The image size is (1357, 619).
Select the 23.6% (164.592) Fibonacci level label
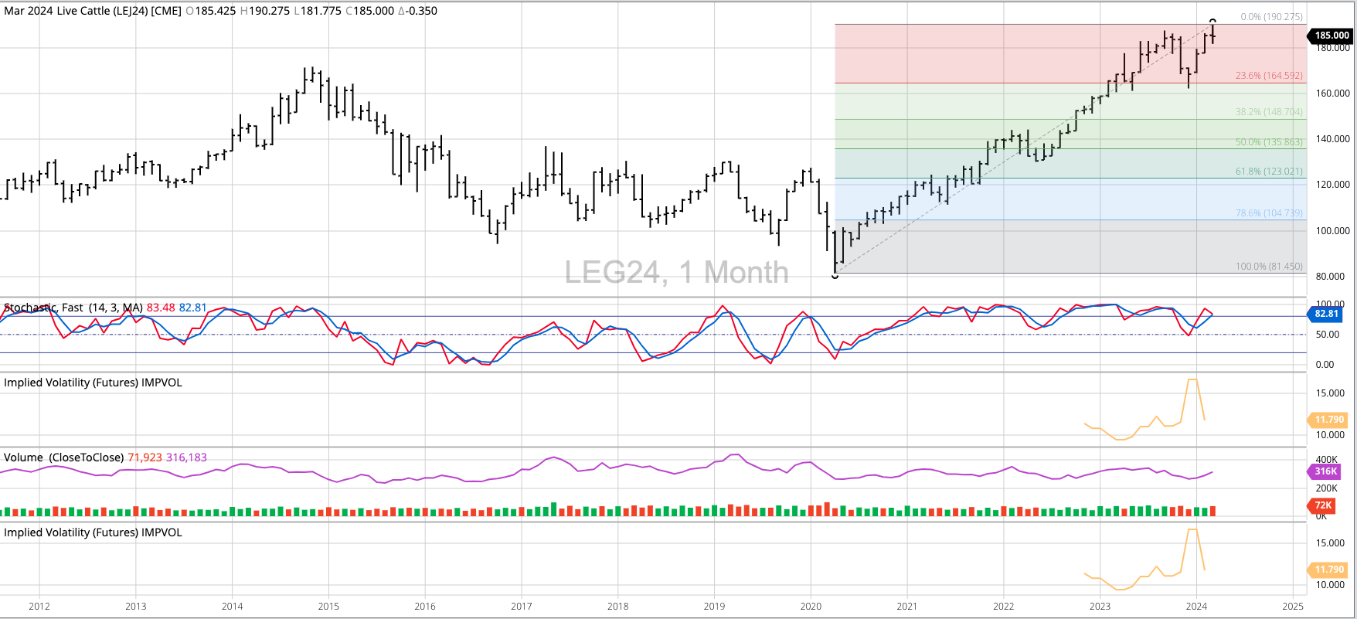pyautogui.click(x=1268, y=76)
